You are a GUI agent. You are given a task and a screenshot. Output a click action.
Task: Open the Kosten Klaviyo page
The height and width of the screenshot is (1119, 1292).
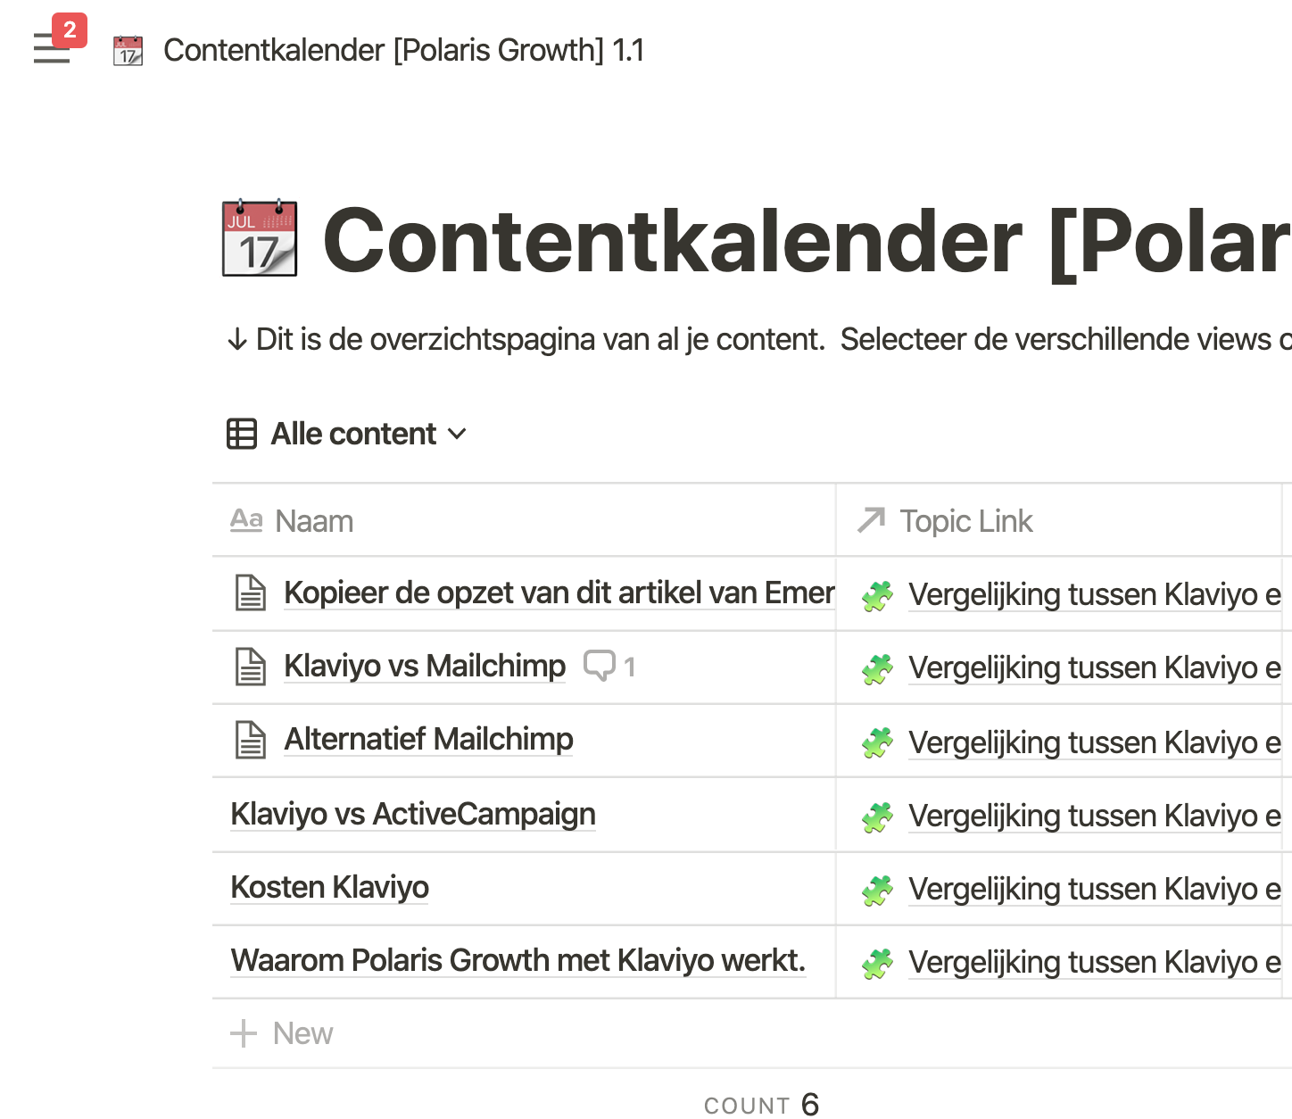coord(329,887)
